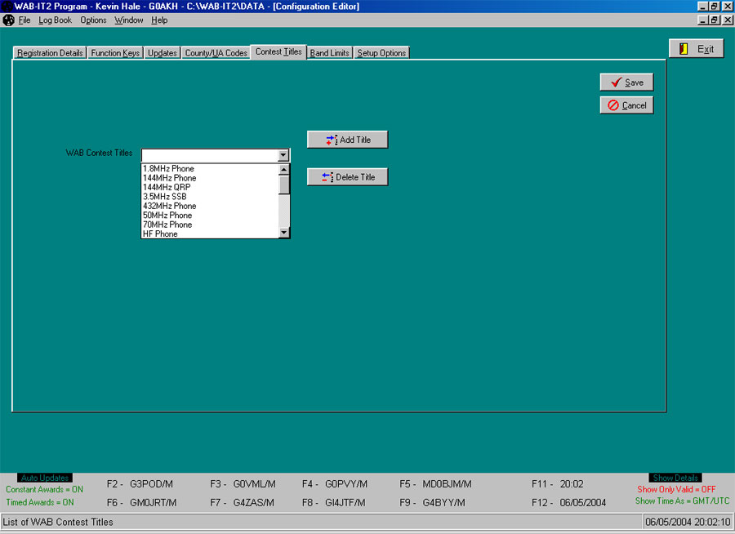735x534 pixels.
Task: Open the WAB Contest Titles dropdown arrow
Action: click(x=283, y=154)
